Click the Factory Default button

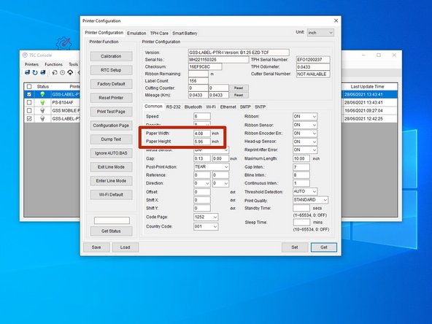[111, 84]
